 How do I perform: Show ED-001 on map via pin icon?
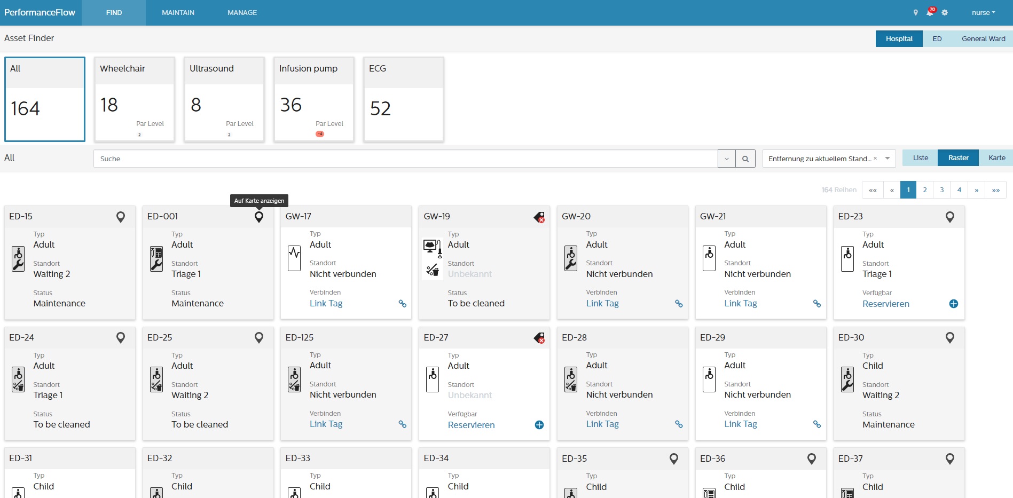click(x=259, y=217)
